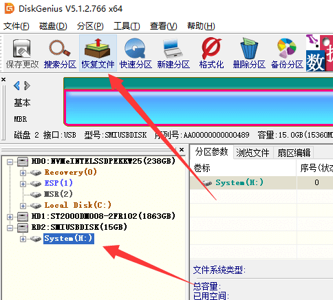
Task: Create a new partition with 新建分区
Action: click(x=173, y=54)
